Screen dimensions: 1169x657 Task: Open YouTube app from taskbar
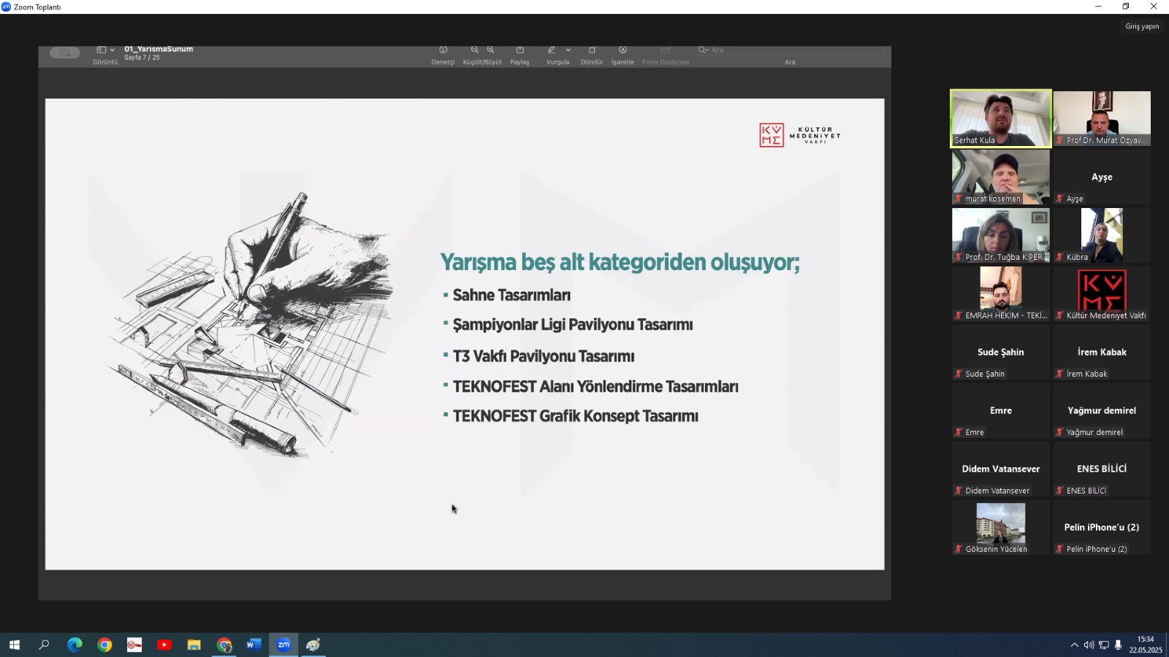pos(164,645)
